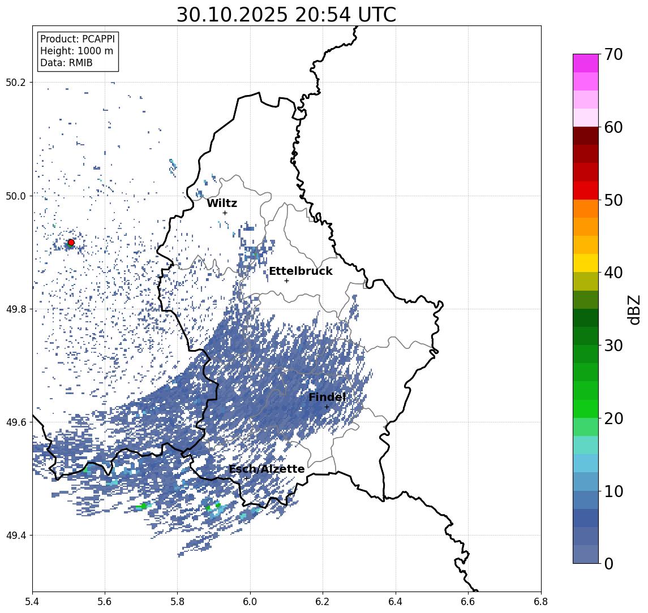
Task: Click the latitude tick label 49.4
Action: [16, 536]
